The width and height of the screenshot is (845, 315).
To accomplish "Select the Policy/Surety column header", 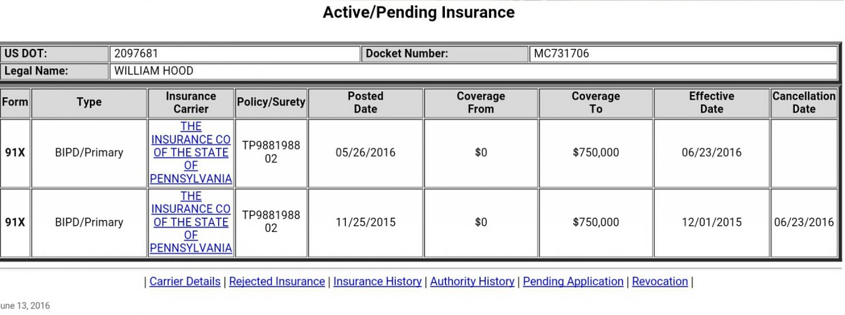I will 271,102.
